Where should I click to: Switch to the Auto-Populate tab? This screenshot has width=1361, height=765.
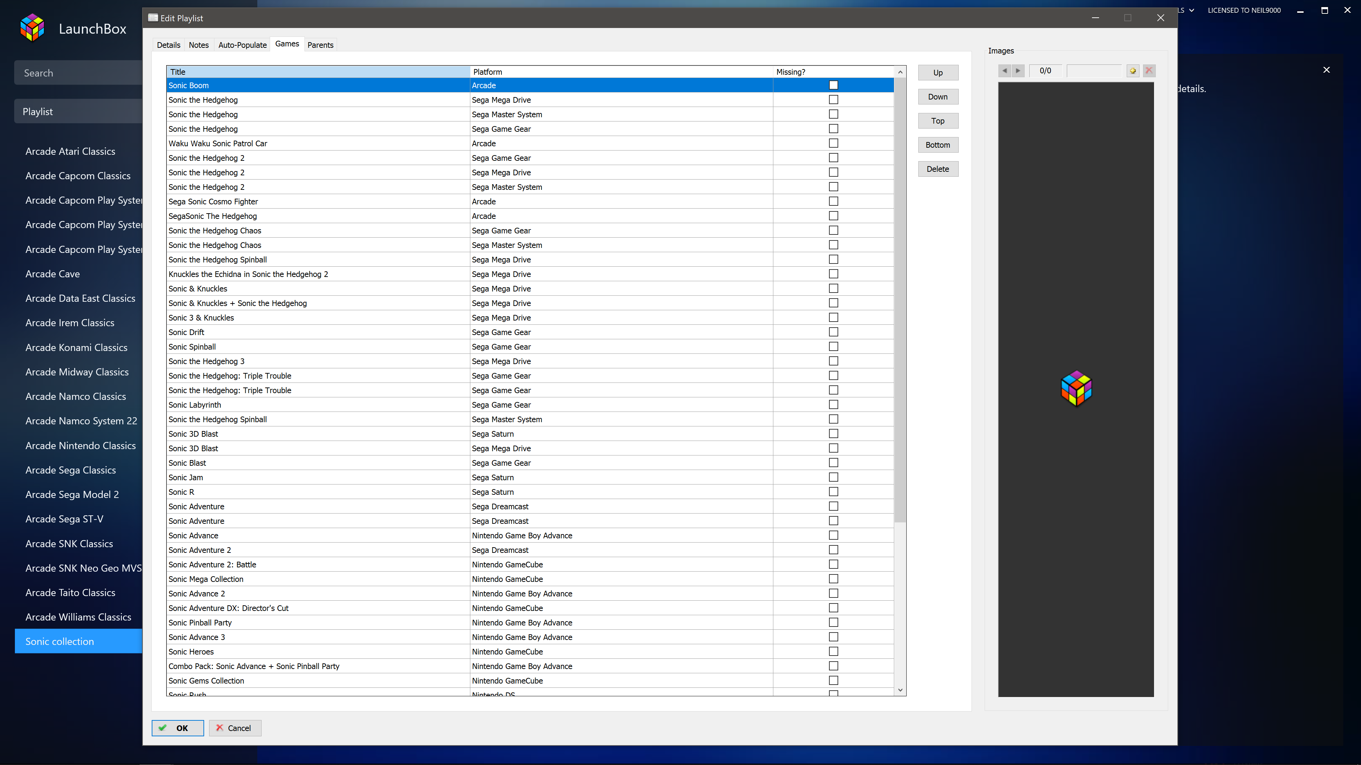(242, 45)
